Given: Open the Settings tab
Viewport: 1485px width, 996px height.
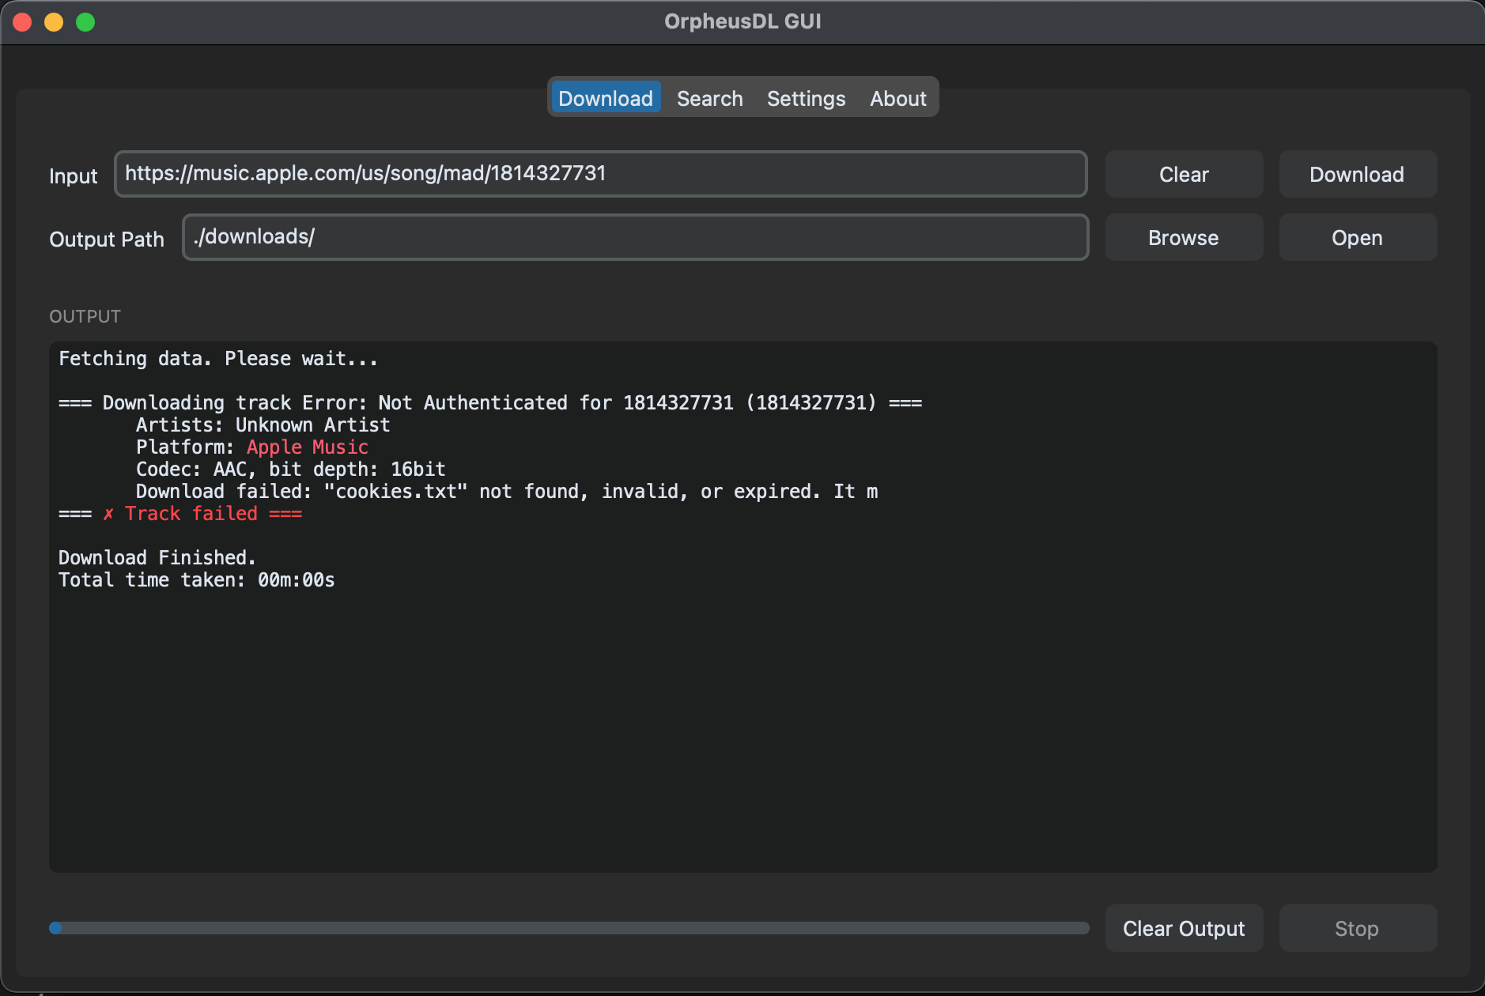Looking at the screenshot, I should point(806,99).
